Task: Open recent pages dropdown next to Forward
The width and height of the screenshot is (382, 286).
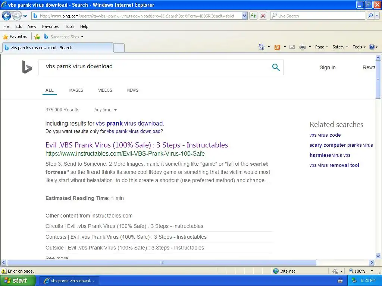Action: point(25,16)
